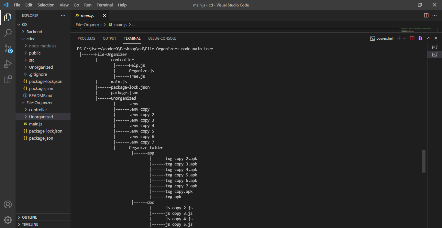Screen dimensions: 442x228
Task: Open the Extensions view
Action: tap(8, 79)
